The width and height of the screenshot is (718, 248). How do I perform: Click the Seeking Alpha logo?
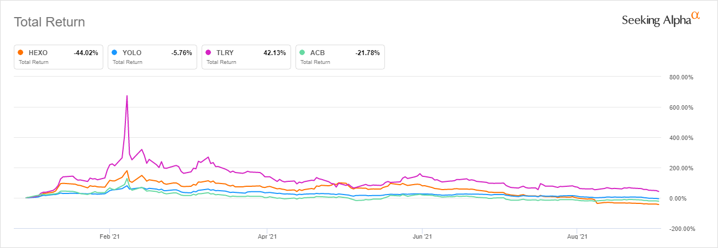click(661, 20)
